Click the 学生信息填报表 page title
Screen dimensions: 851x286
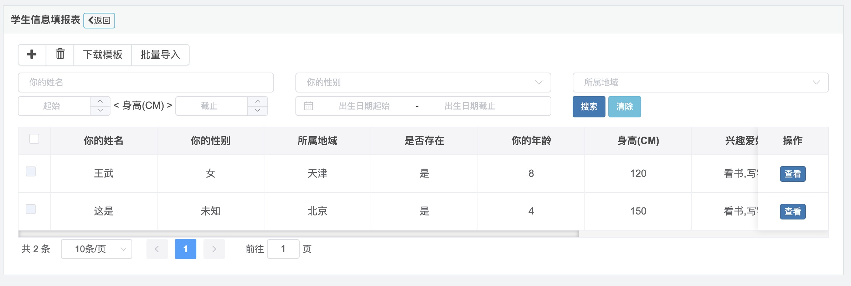click(46, 20)
